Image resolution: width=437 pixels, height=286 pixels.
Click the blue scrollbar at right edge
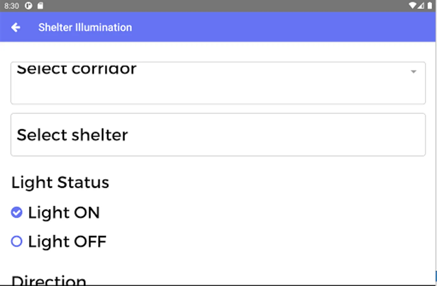(x=436, y=276)
